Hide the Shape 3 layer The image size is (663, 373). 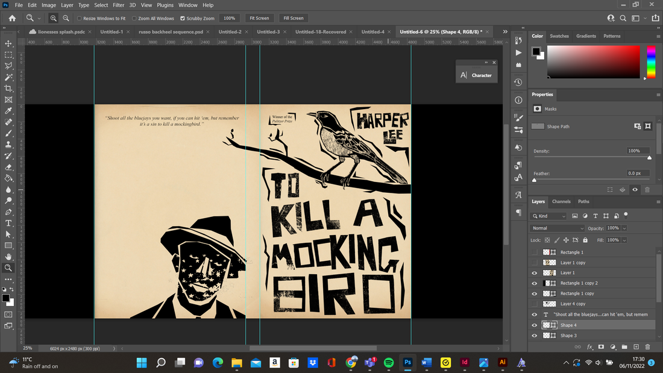pyautogui.click(x=535, y=336)
